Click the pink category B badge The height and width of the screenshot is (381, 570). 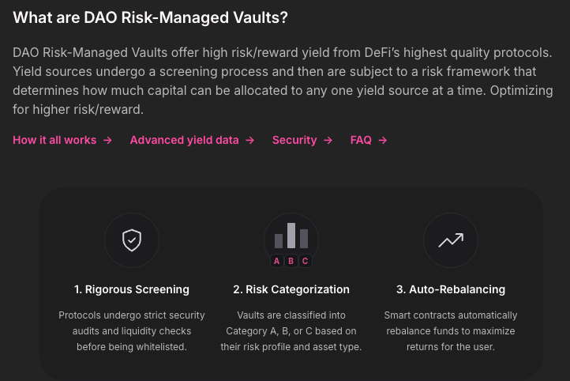[x=291, y=261]
